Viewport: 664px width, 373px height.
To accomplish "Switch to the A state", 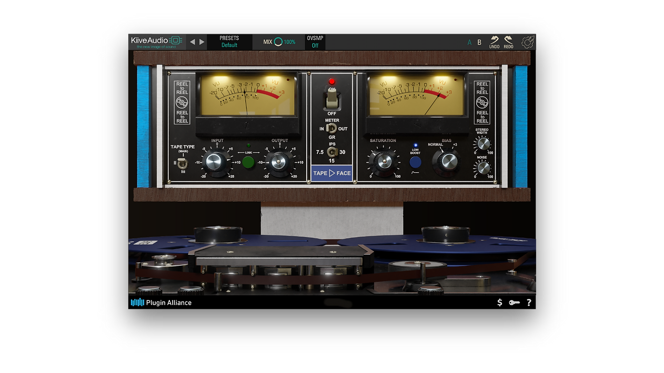I will coord(469,43).
